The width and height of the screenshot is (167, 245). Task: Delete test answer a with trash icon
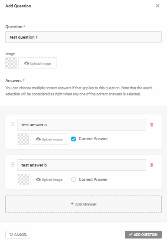click(152, 125)
